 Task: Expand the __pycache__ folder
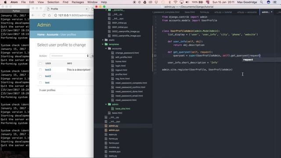[x=106, y=10]
